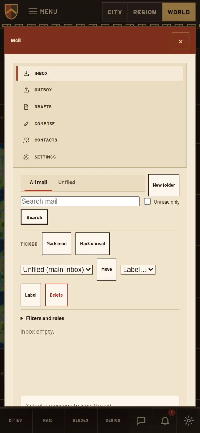Click the Compose pencil icon
This screenshot has height=433, width=200.
[26, 124]
